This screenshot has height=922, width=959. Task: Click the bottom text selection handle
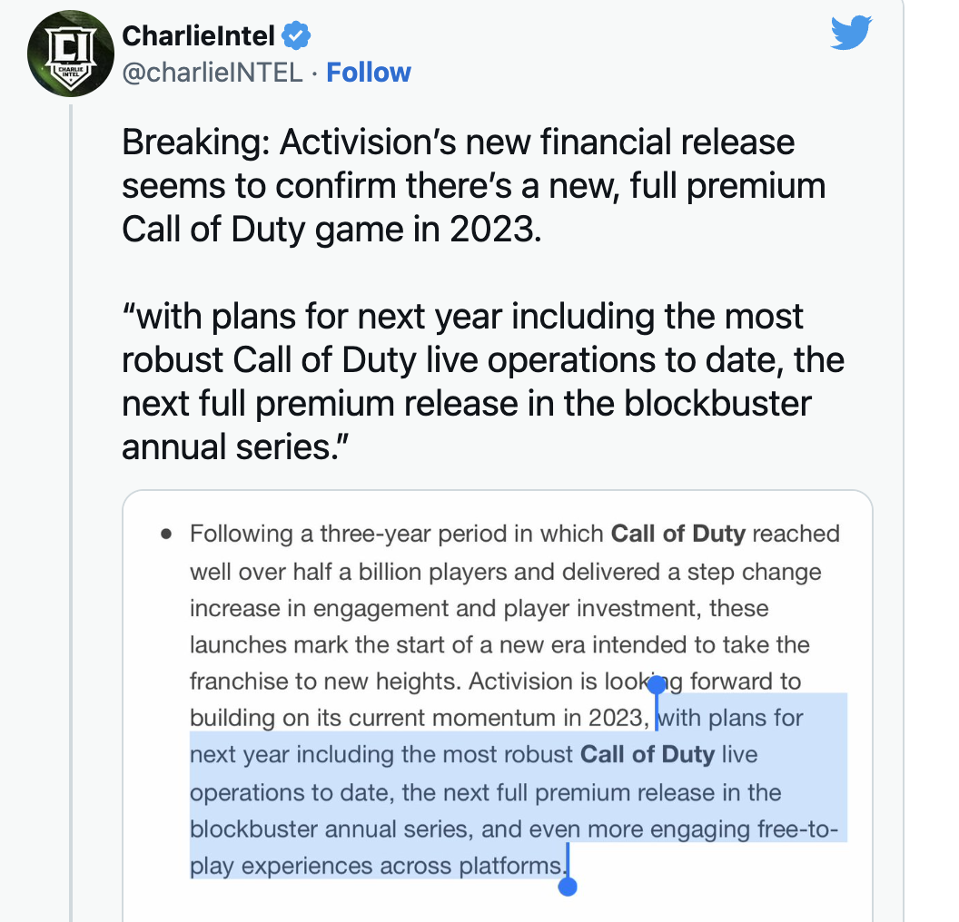coord(568,885)
